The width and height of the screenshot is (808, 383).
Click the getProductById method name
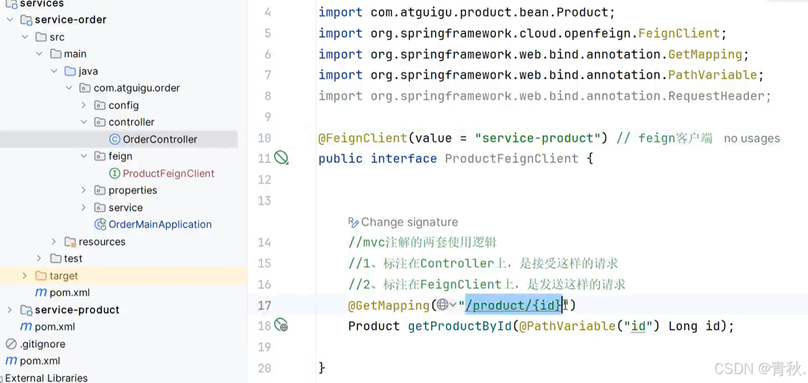[x=459, y=326]
